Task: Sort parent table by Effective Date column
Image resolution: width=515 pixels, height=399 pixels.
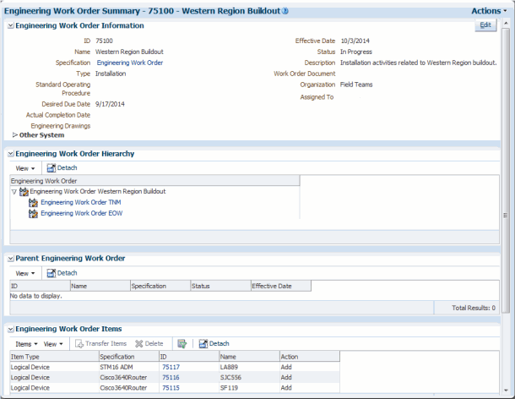Action: (x=281, y=287)
